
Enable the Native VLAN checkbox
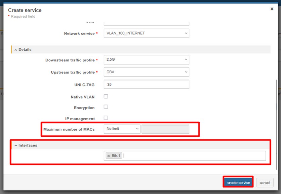pos(106,96)
